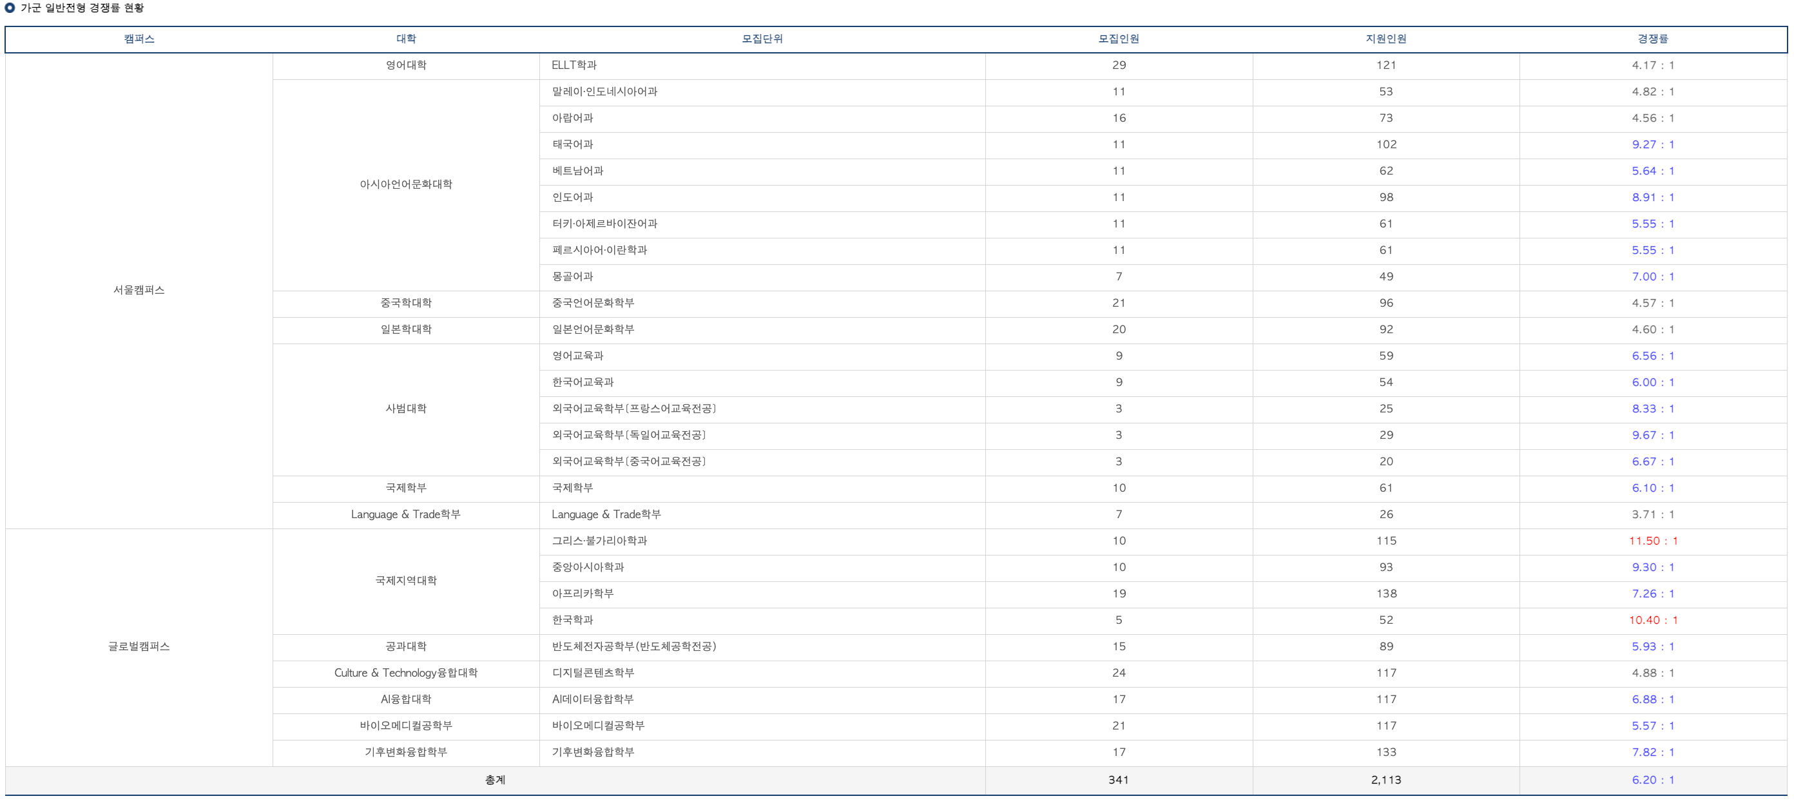Click the total applicants value 2,113

pos(1386,779)
